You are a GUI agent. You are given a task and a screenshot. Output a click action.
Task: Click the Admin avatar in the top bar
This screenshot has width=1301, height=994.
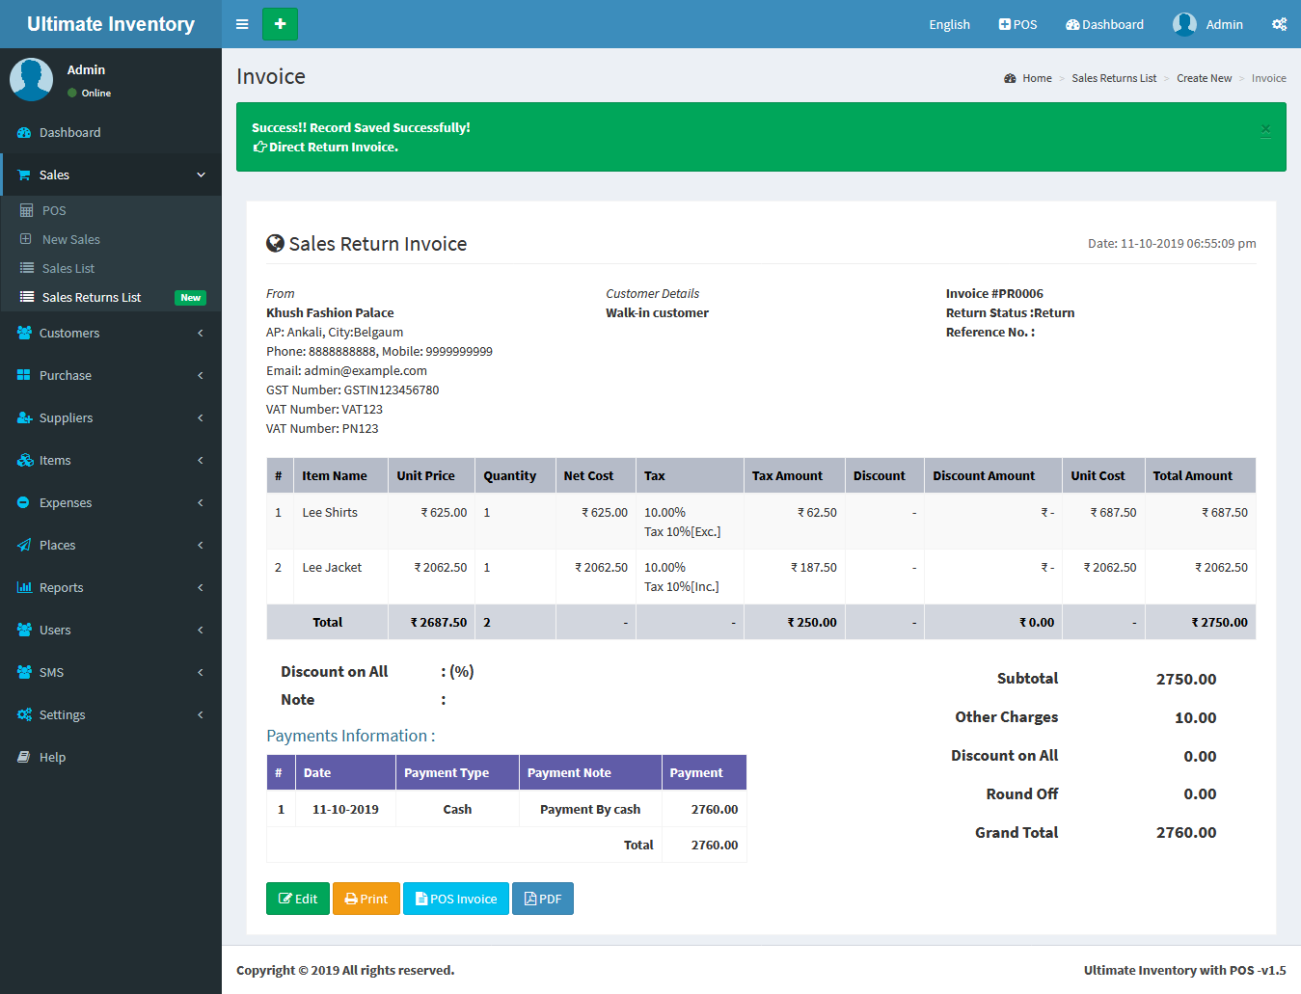(1184, 24)
